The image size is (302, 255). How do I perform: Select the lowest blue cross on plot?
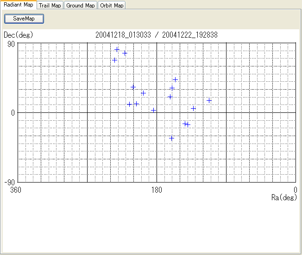(171, 138)
